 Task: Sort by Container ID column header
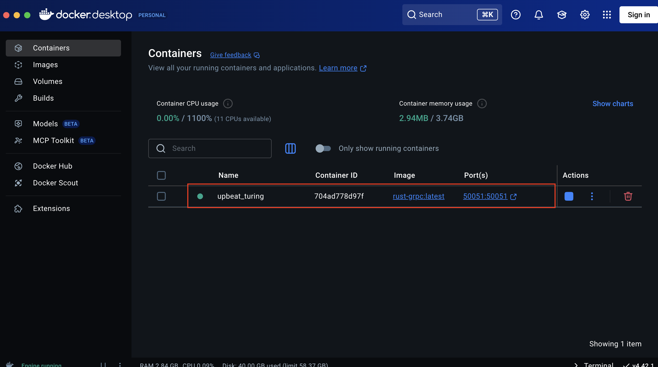336,175
